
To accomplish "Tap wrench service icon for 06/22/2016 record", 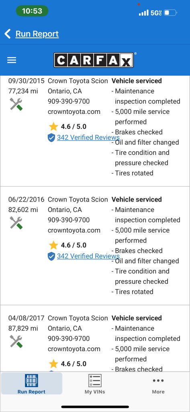I will pyautogui.click(x=16, y=222).
